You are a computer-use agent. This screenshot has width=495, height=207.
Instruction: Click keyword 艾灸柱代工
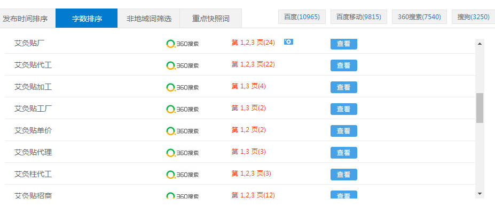tap(33, 174)
